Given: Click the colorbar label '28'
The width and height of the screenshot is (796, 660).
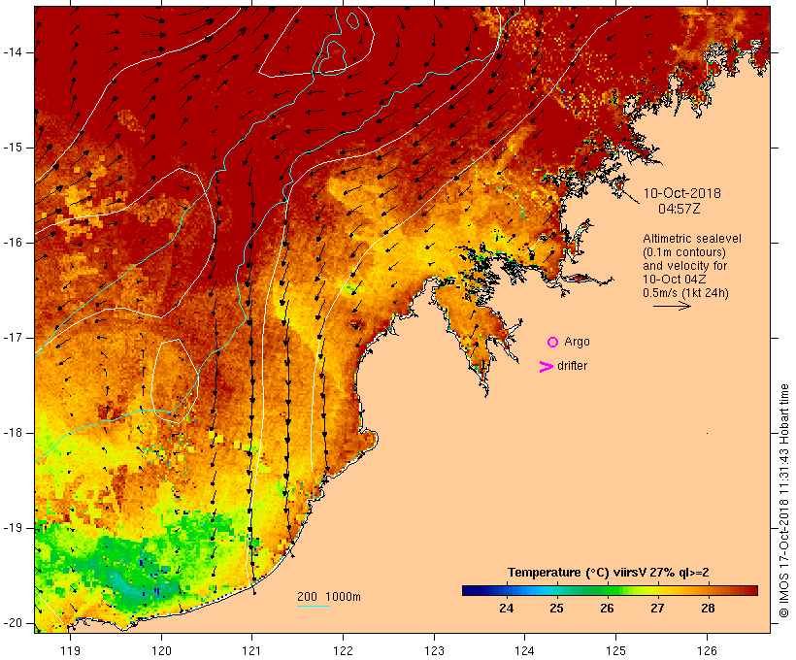Looking at the screenshot, I should pyautogui.click(x=708, y=609).
